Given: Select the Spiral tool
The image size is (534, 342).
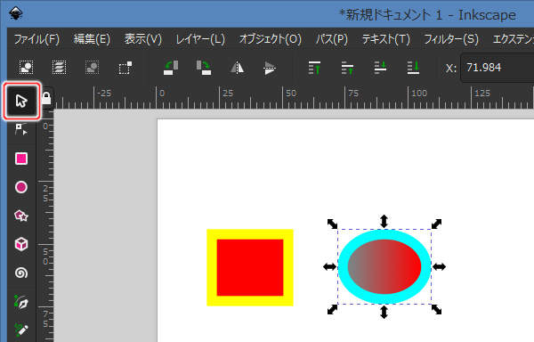Looking at the screenshot, I should 21,273.
